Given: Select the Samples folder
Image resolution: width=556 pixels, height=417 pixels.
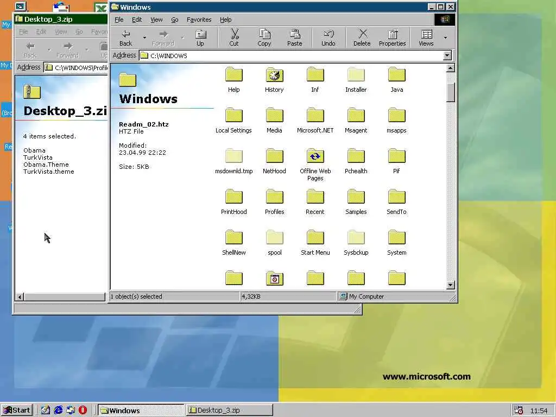Looking at the screenshot, I should pos(356,202).
